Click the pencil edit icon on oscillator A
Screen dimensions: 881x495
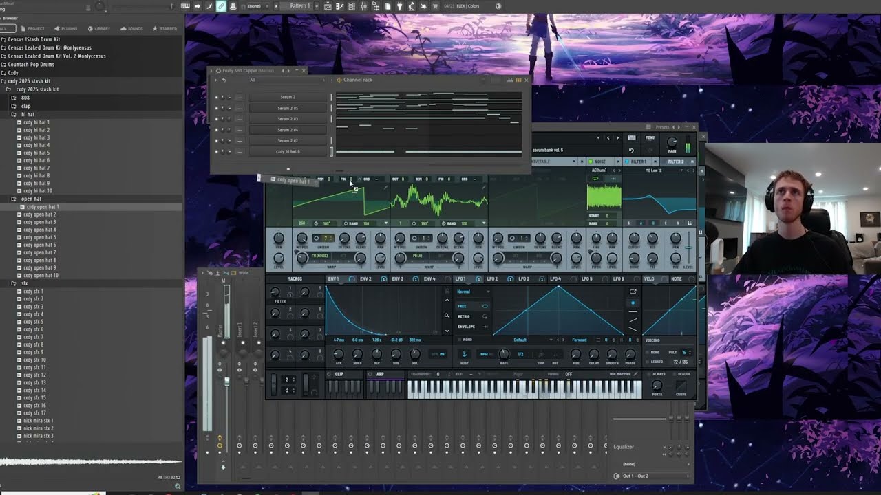[x=385, y=186]
